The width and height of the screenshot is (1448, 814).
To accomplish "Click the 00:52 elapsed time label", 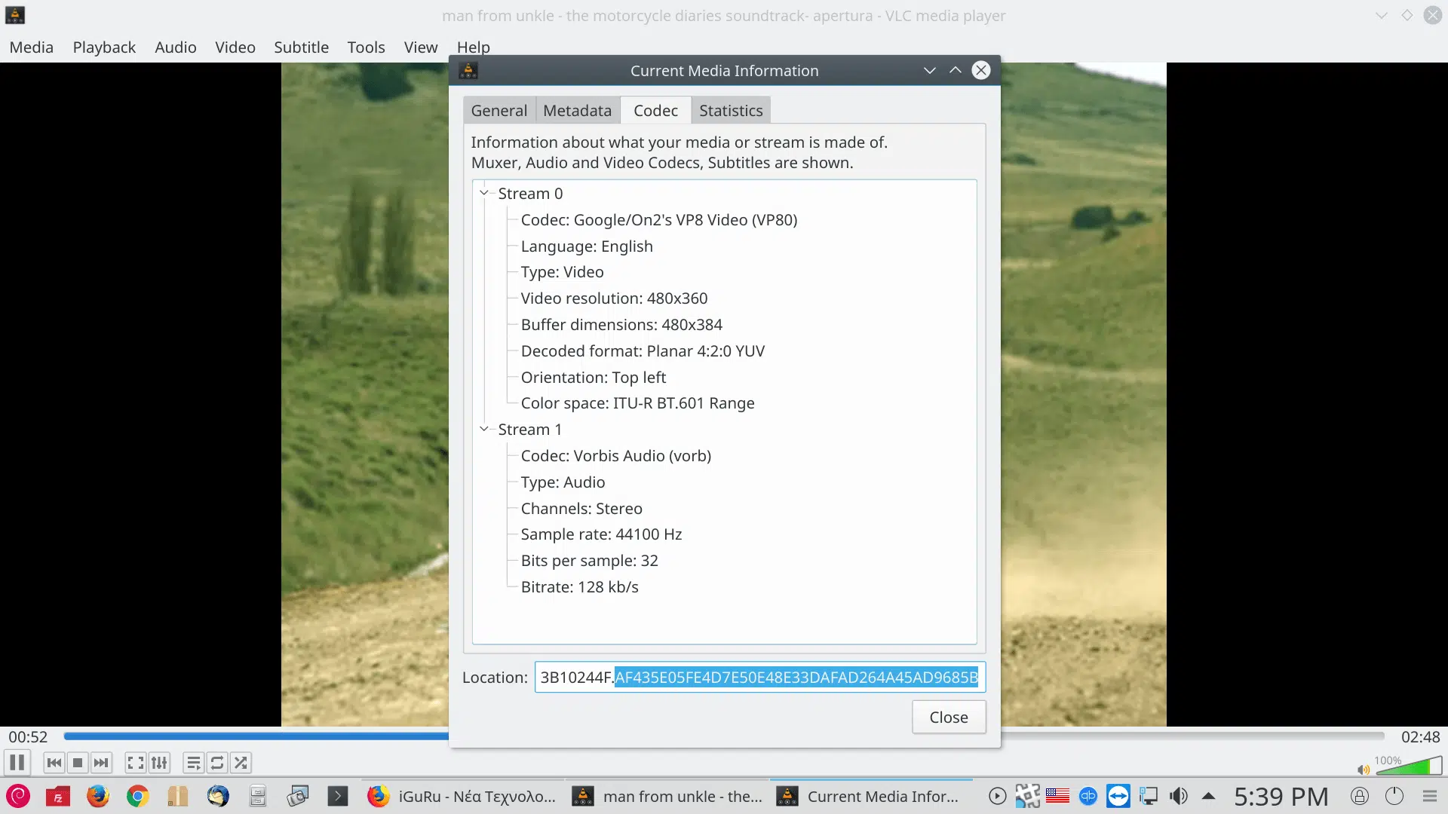I will coord(28,737).
